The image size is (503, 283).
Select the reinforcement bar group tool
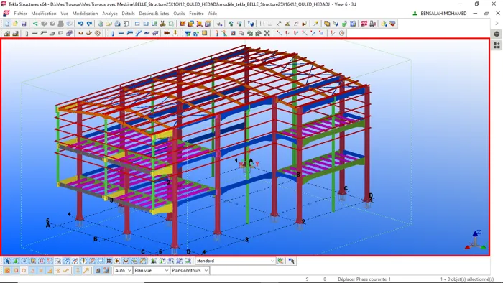coord(89,33)
